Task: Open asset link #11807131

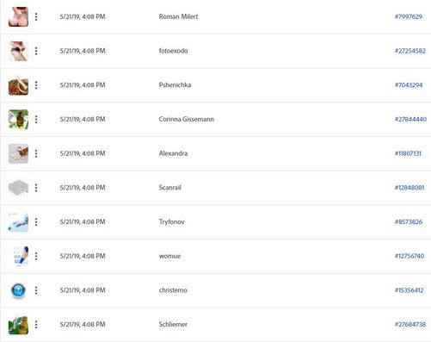Action: [408, 153]
